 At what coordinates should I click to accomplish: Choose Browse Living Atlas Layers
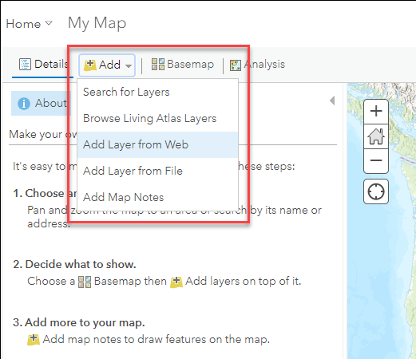(157, 118)
